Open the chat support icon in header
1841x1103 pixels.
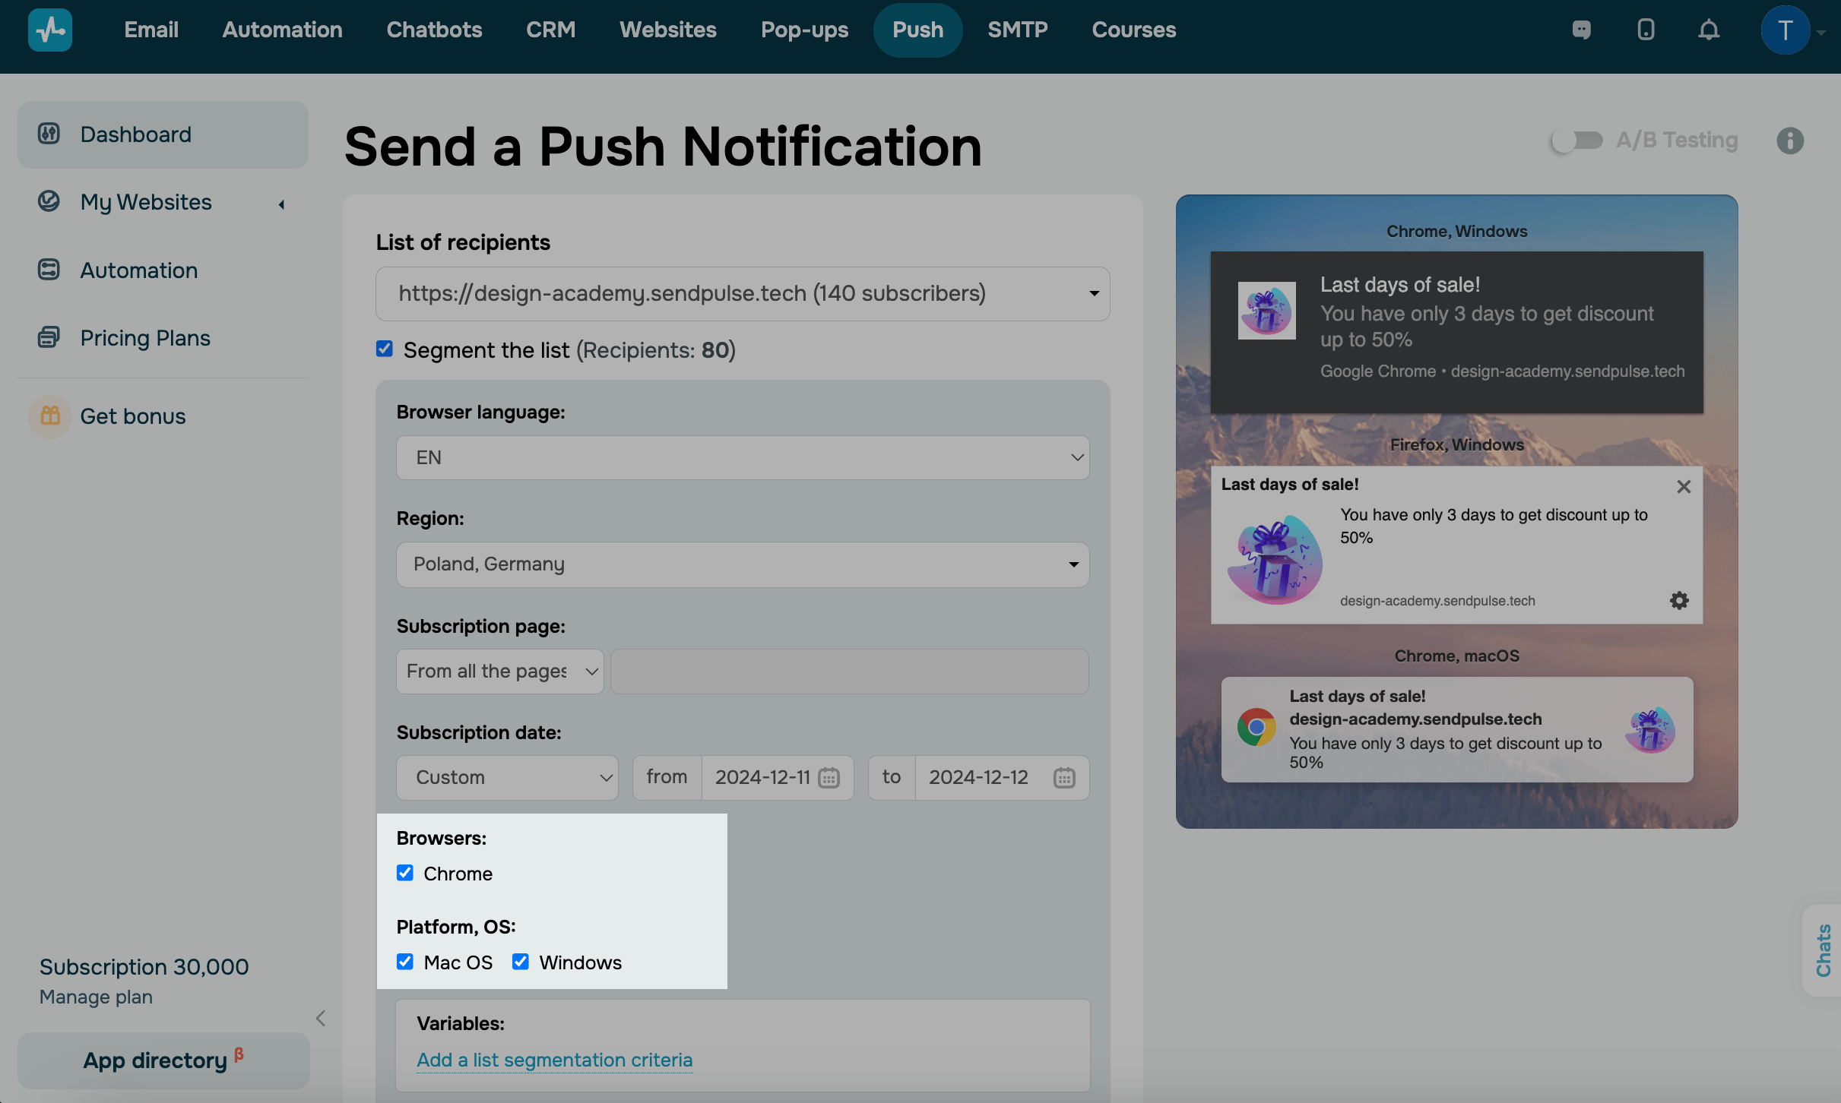point(1582,30)
